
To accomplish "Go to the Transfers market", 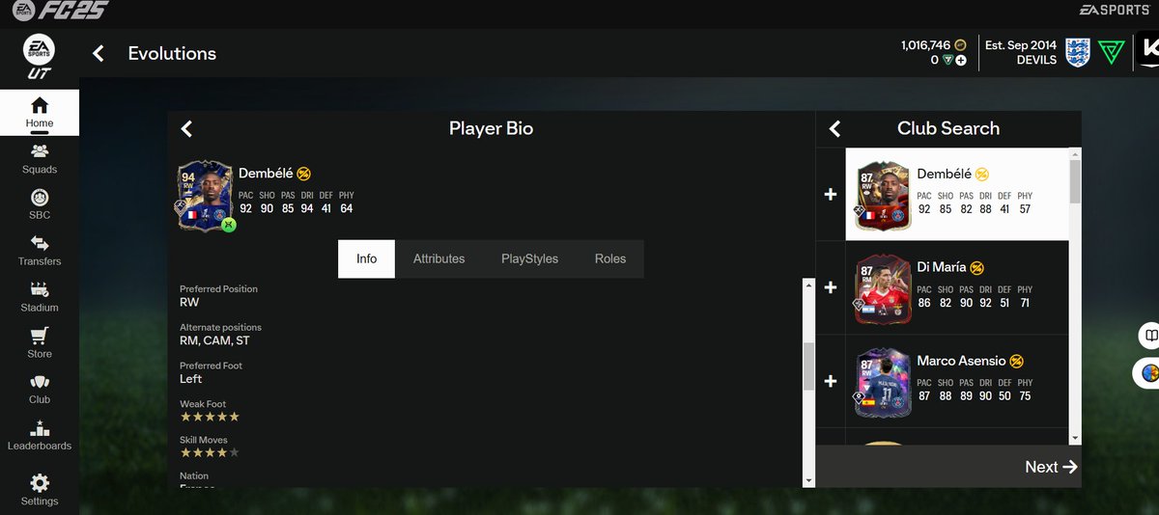I will tap(40, 251).
